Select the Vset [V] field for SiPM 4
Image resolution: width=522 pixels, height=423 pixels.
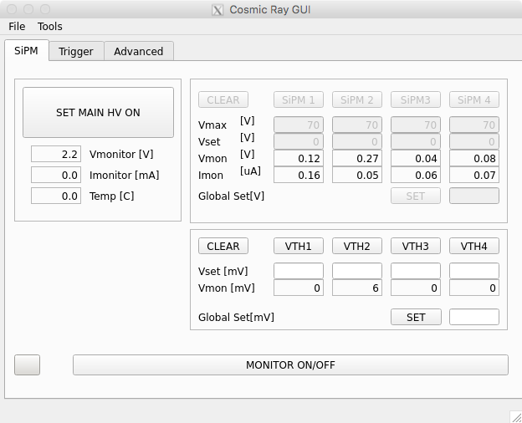[474, 141]
